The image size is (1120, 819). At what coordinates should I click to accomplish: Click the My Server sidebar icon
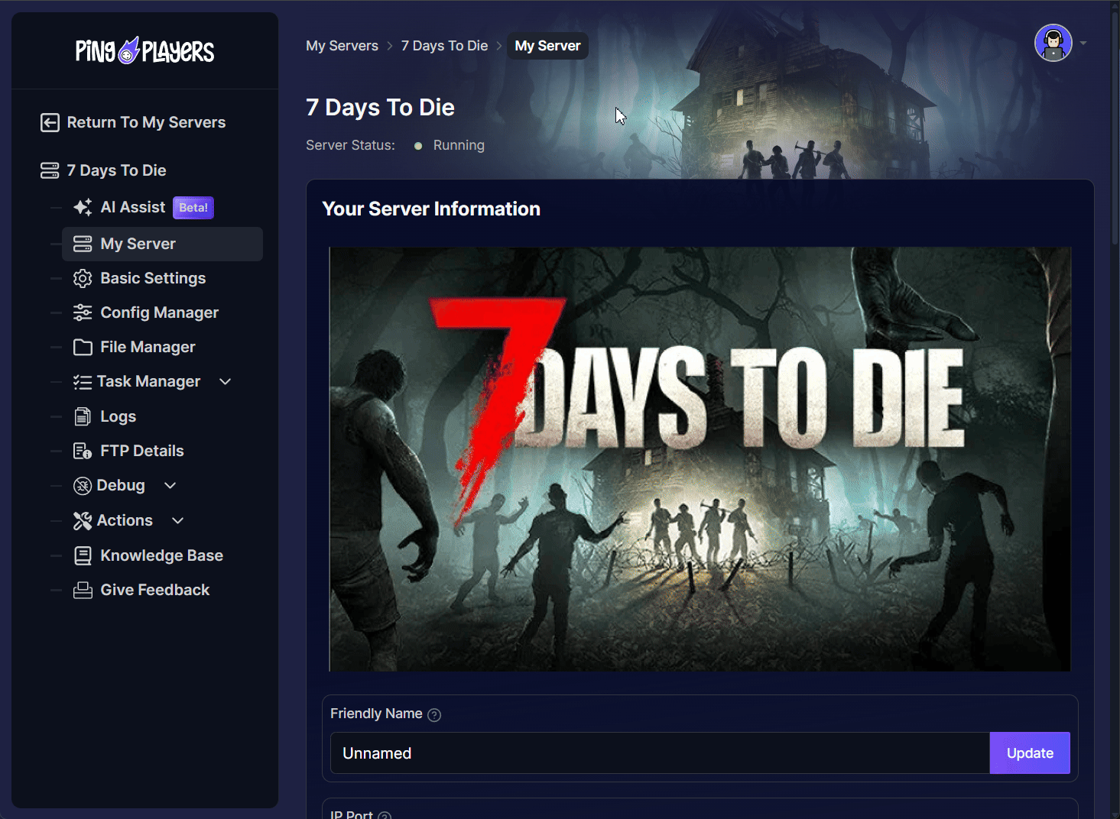83,244
